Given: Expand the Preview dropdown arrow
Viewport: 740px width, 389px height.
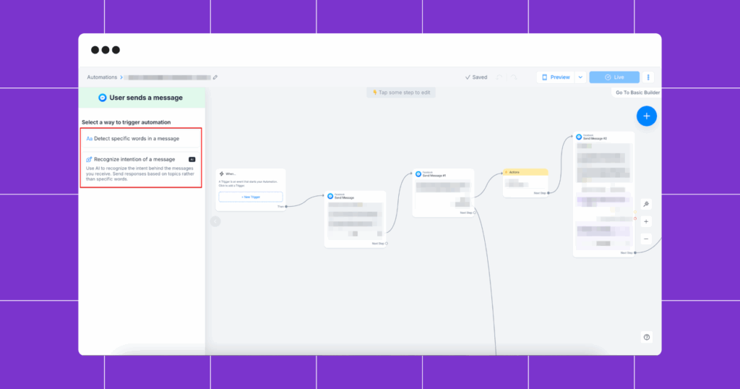Looking at the screenshot, I should pos(580,77).
